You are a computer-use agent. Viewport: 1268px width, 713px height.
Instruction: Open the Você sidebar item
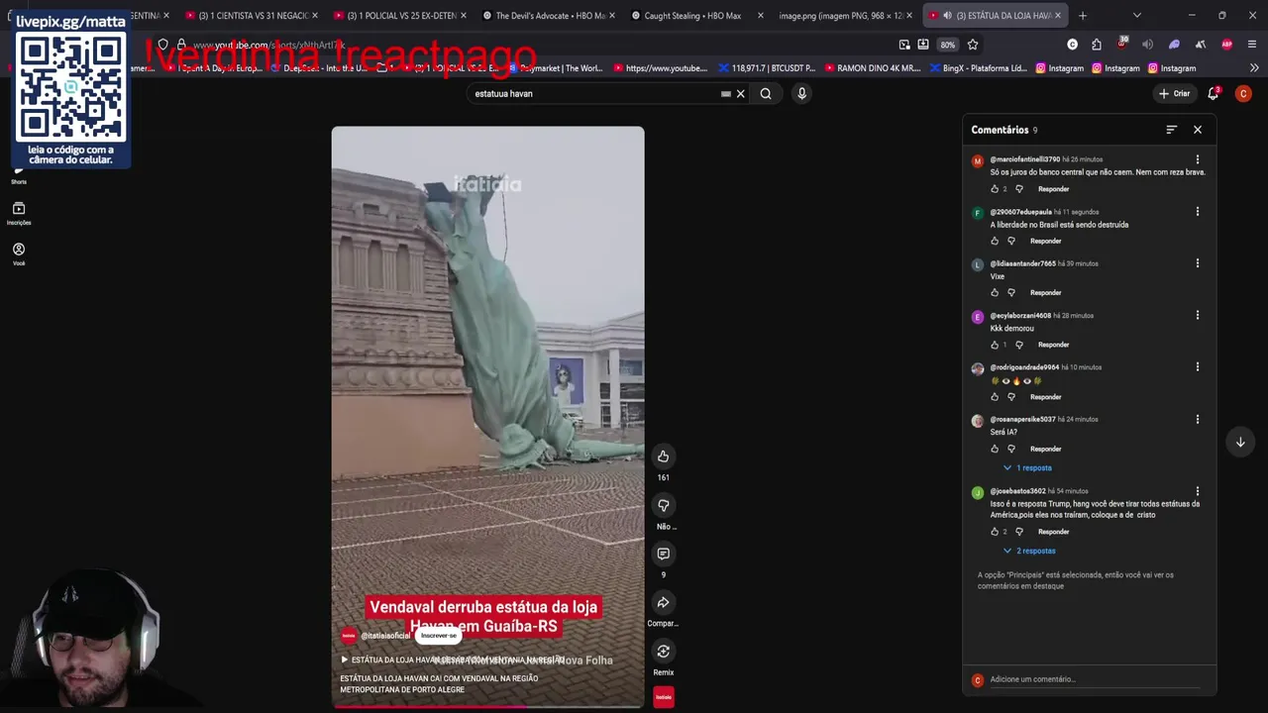click(19, 254)
